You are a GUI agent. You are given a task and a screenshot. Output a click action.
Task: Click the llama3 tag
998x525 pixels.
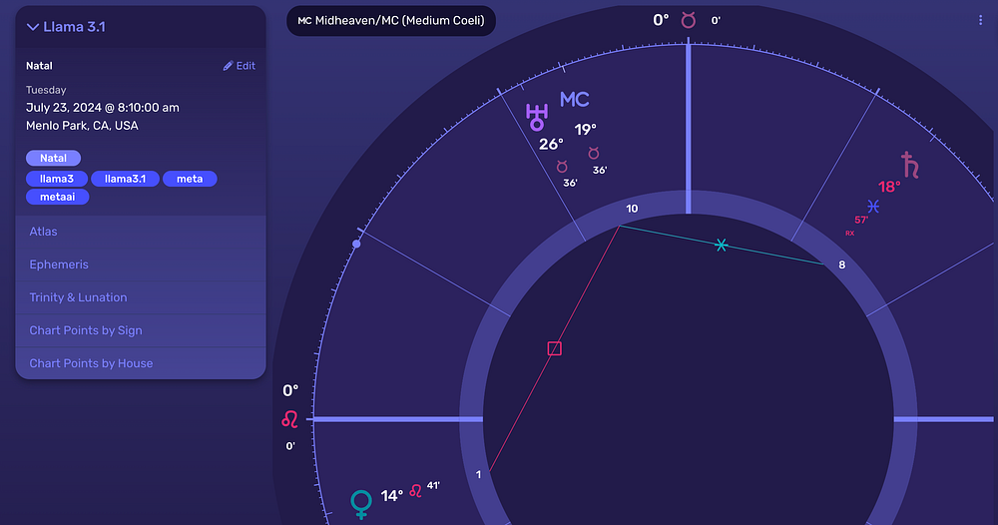click(x=57, y=179)
